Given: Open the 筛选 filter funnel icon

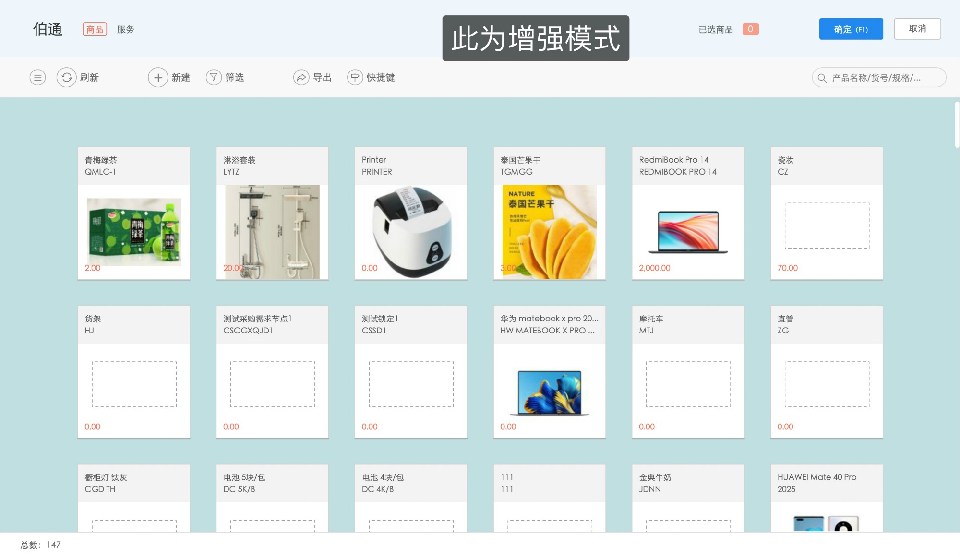Looking at the screenshot, I should click(213, 77).
